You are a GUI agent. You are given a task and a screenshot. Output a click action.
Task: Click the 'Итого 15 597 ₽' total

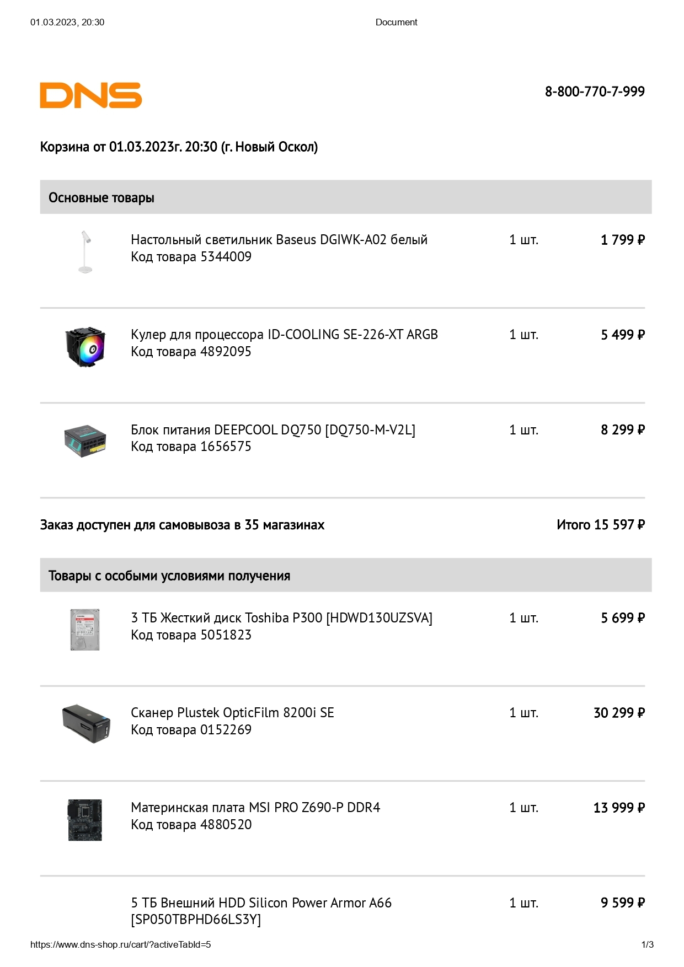pyautogui.click(x=601, y=524)
